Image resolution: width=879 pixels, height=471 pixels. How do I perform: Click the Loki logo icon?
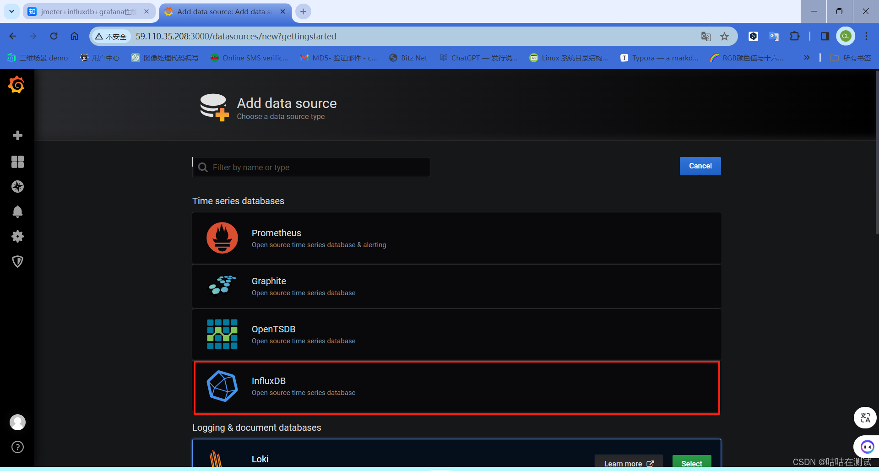point(216,458)
